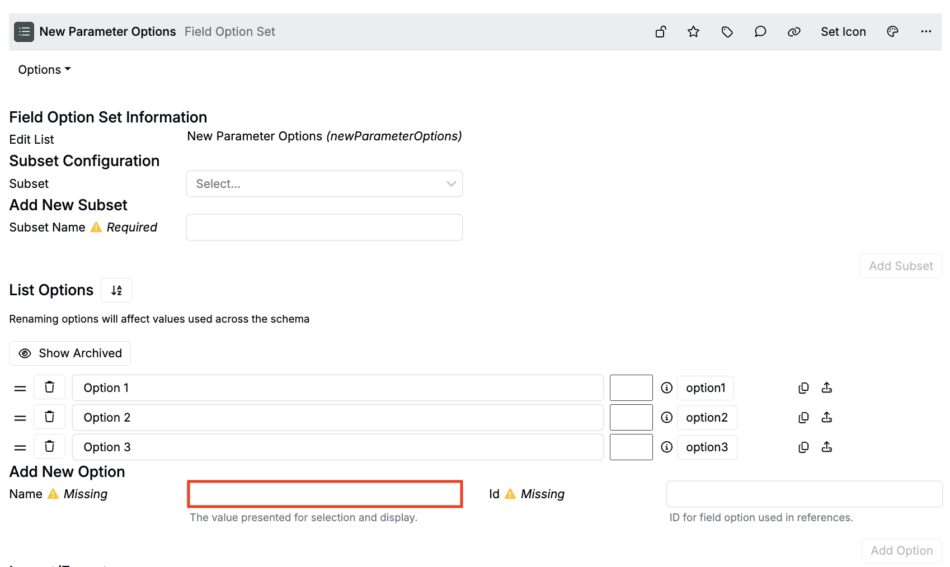Click the lock icon in header
Image resolution: width=950 pixels, height=567 pixels.
tap(660, 32)
